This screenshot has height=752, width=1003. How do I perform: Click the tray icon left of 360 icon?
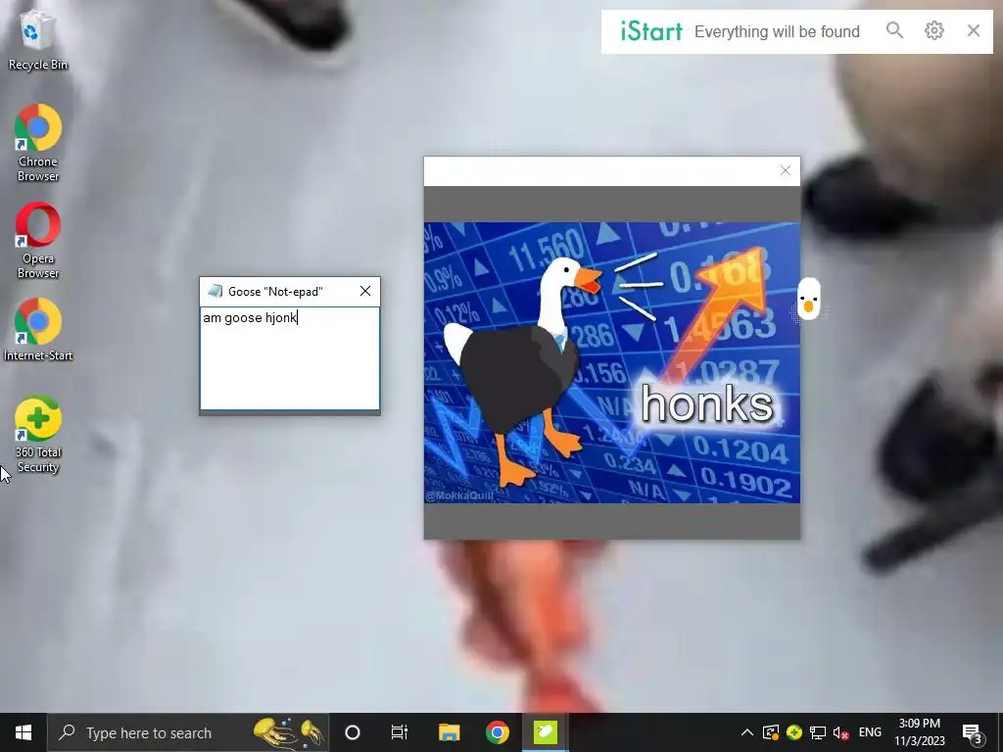(x=771, y=732)
